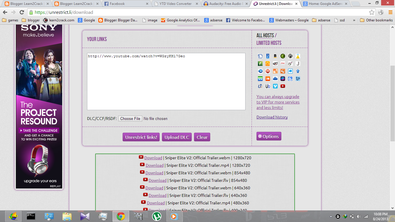
Task: Click the globe extension icon in toolbar
Action: pyautogui.click(x=381, y=12)
